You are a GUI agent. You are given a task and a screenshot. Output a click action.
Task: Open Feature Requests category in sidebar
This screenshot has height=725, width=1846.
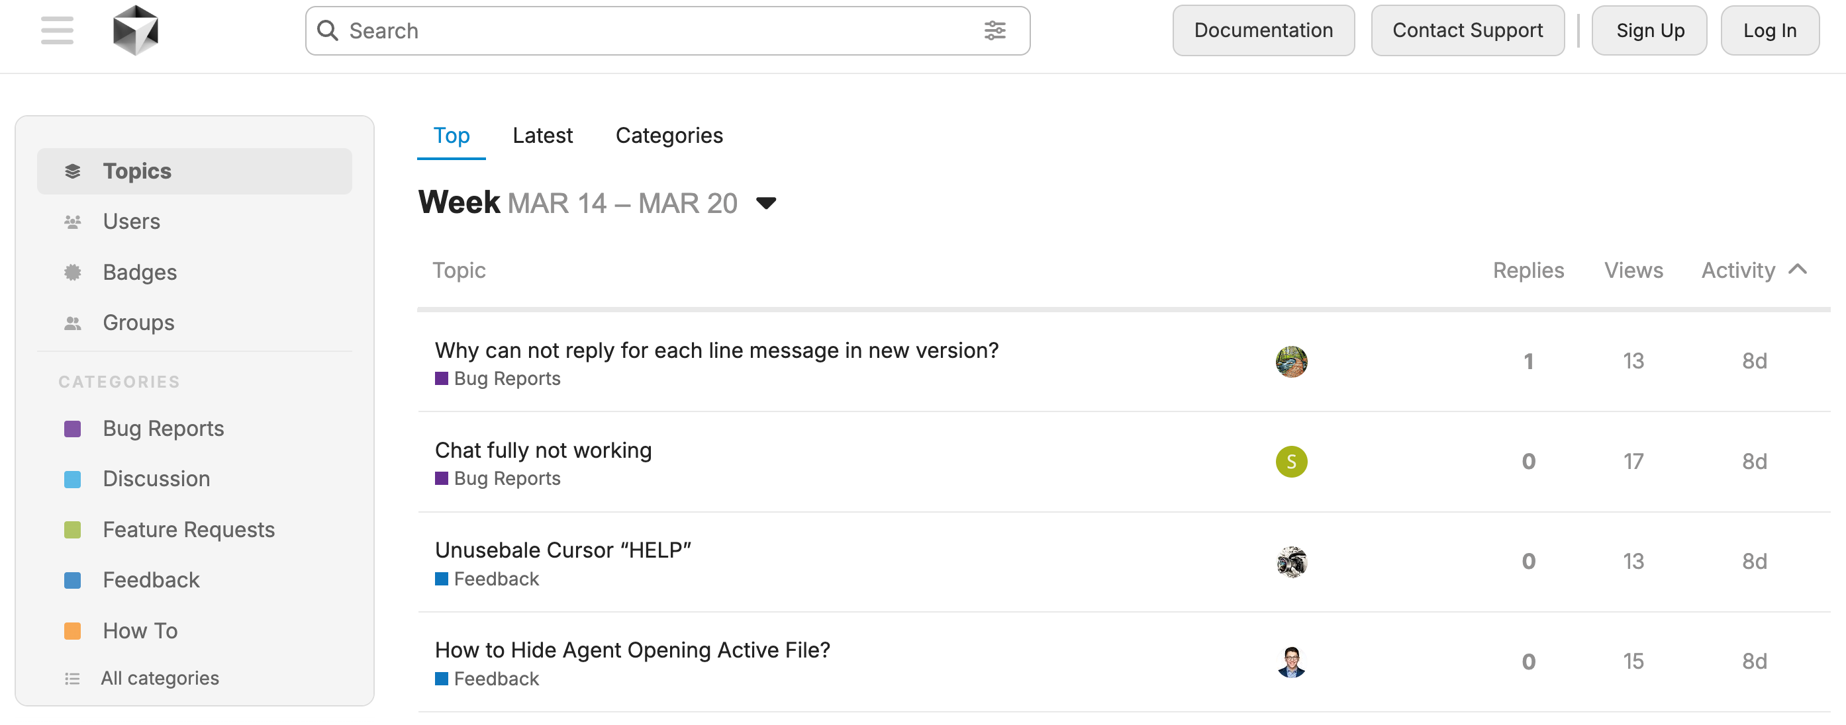(189, 530)
